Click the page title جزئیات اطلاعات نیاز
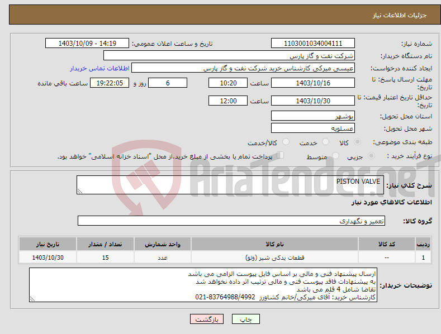Screen dimensions: 441x334 click(400, 15)
